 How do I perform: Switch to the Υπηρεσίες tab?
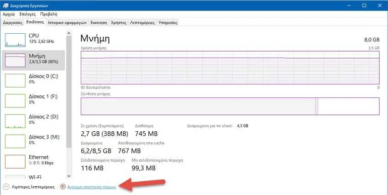[168, 22]
